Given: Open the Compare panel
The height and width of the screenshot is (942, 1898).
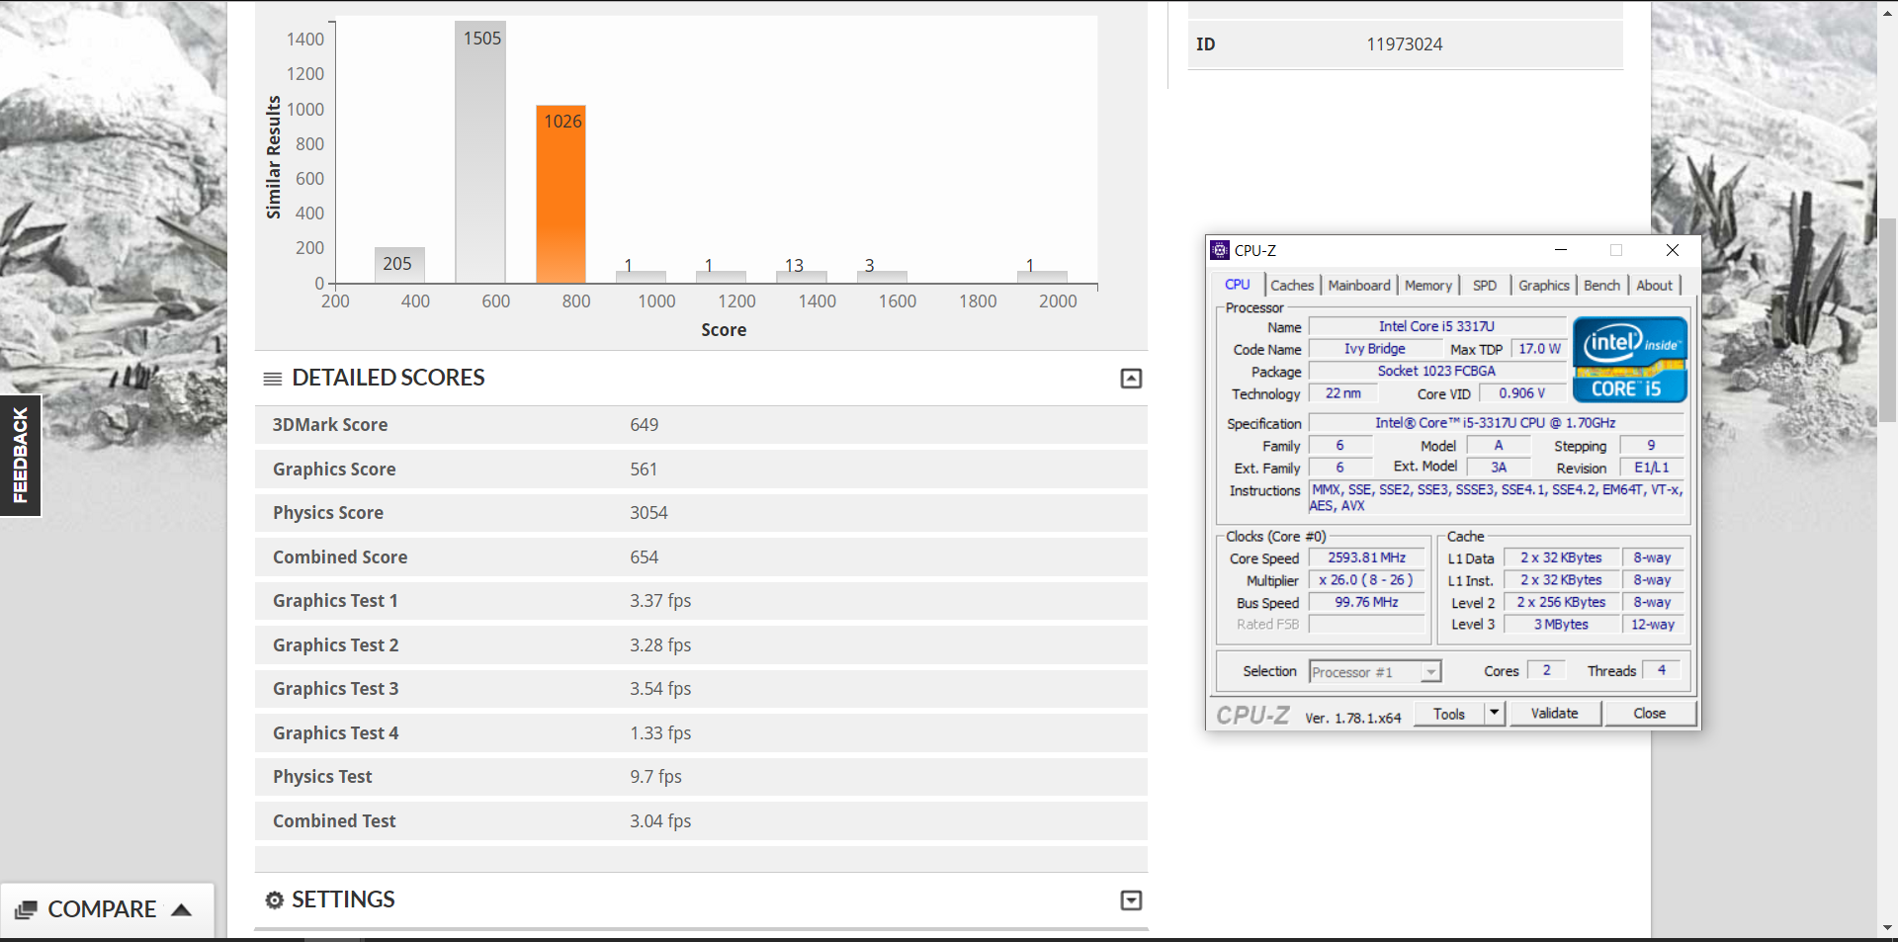Looking at the screenshot, I should (x=107, y=909).
